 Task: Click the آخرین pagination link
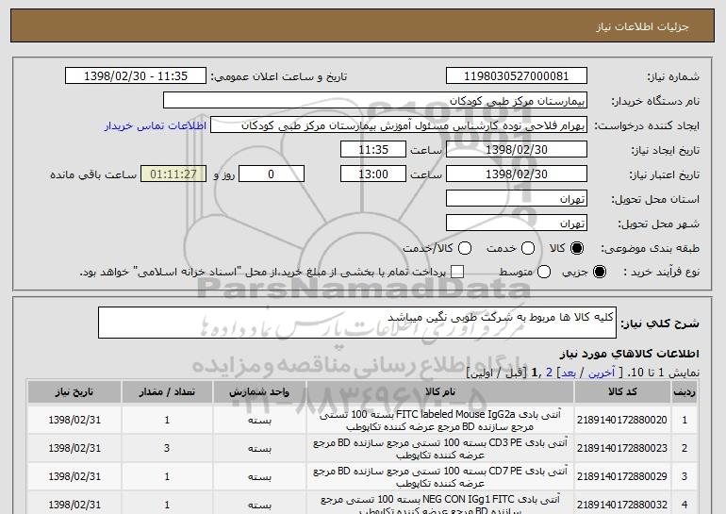(x=601, y=373)
